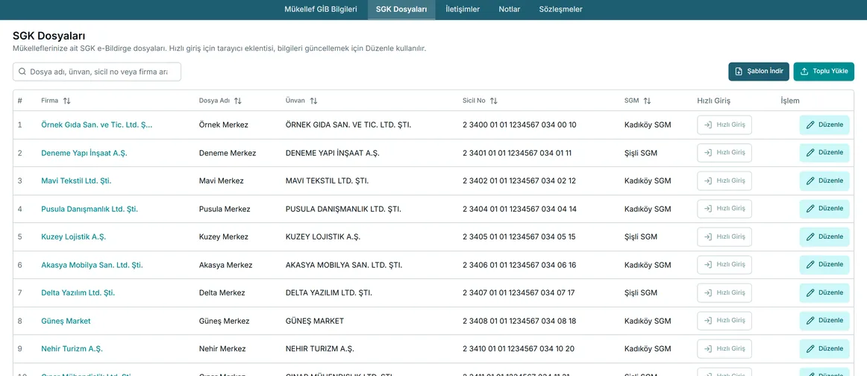Open Örnek Gıda San. ve Tic. link

[x=97, y=125]
